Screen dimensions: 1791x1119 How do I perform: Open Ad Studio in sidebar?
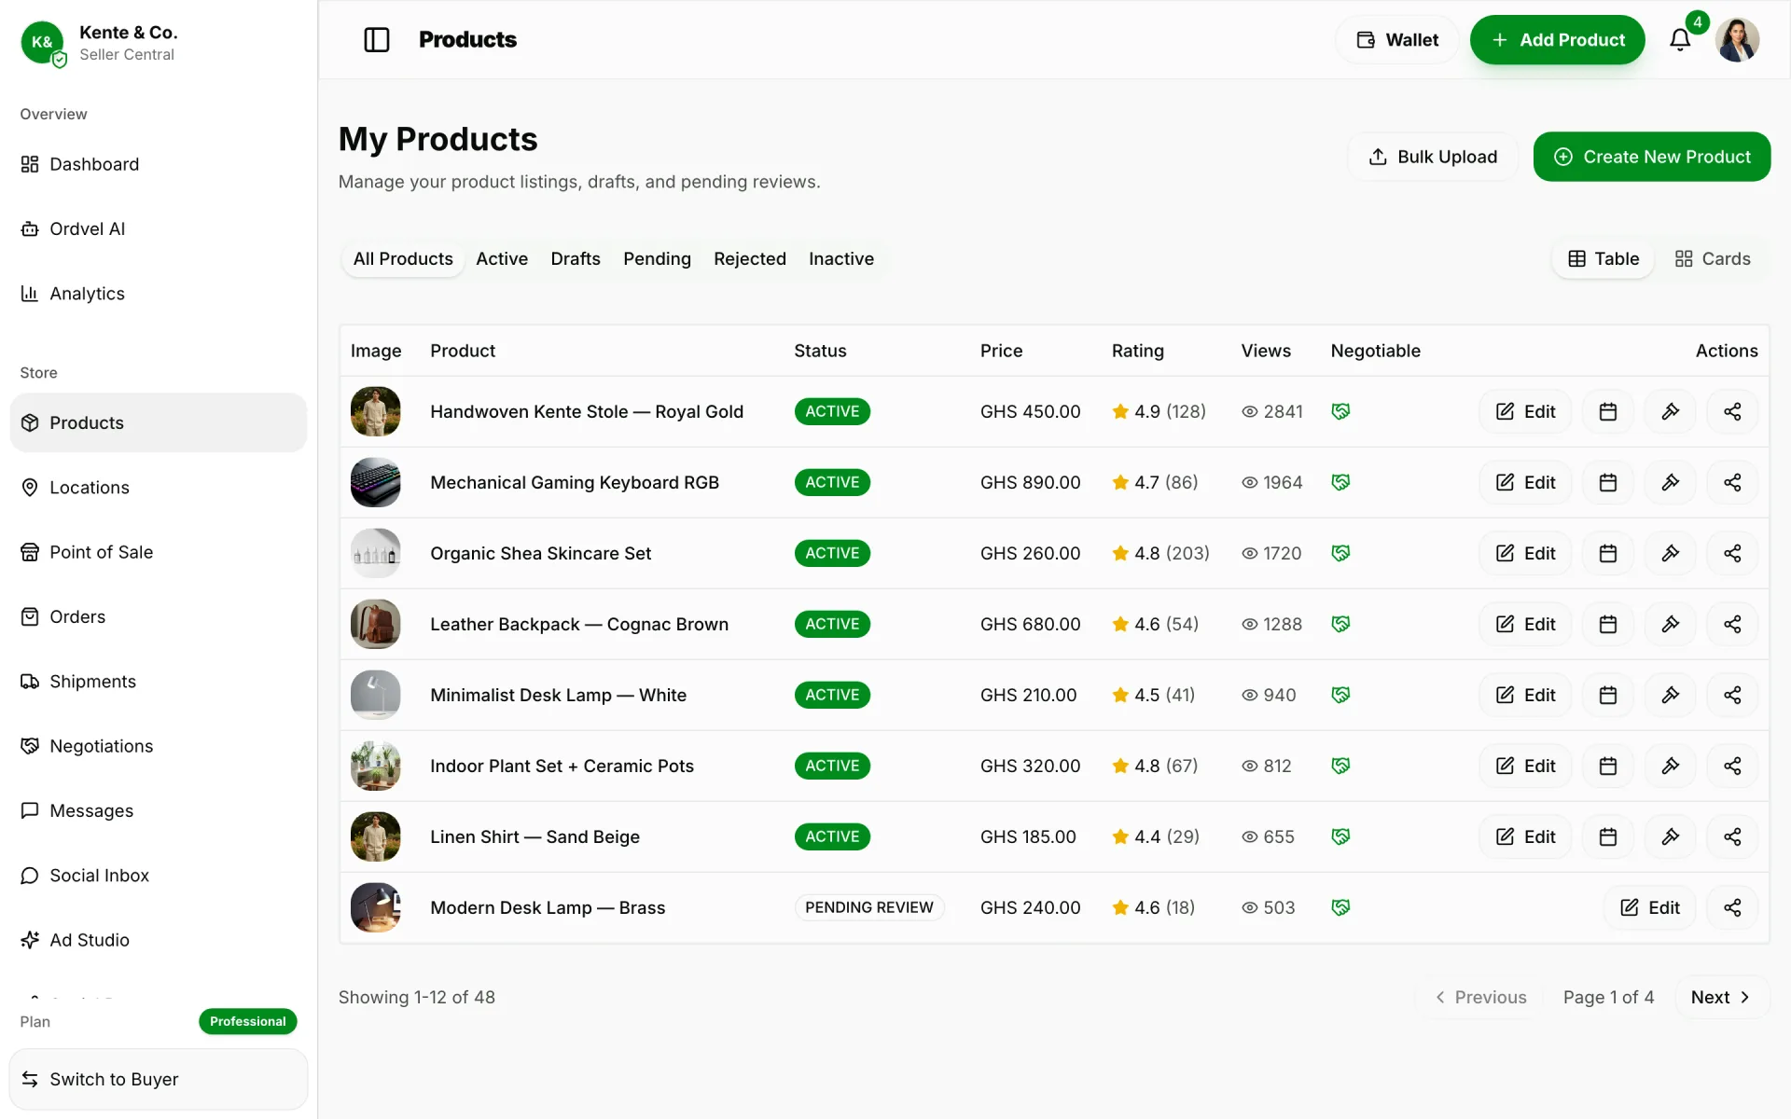[159, 940]
